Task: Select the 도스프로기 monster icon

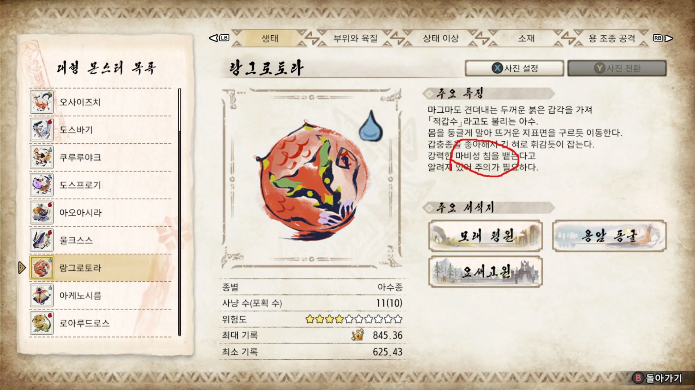Action: tap(42, 185)
